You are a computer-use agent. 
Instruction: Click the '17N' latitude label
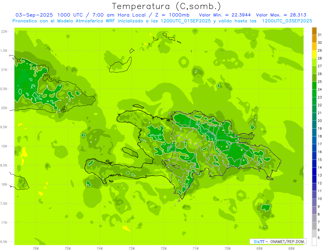4,223
